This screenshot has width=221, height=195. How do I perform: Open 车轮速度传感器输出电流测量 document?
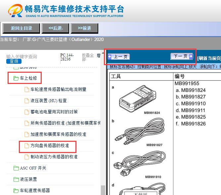coord(58,89)
